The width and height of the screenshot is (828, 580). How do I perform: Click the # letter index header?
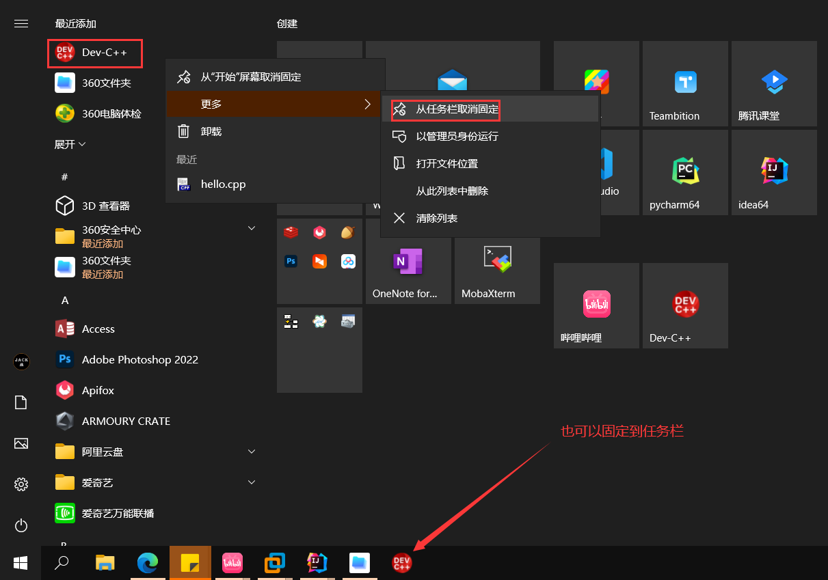click(x=65, y=177)
